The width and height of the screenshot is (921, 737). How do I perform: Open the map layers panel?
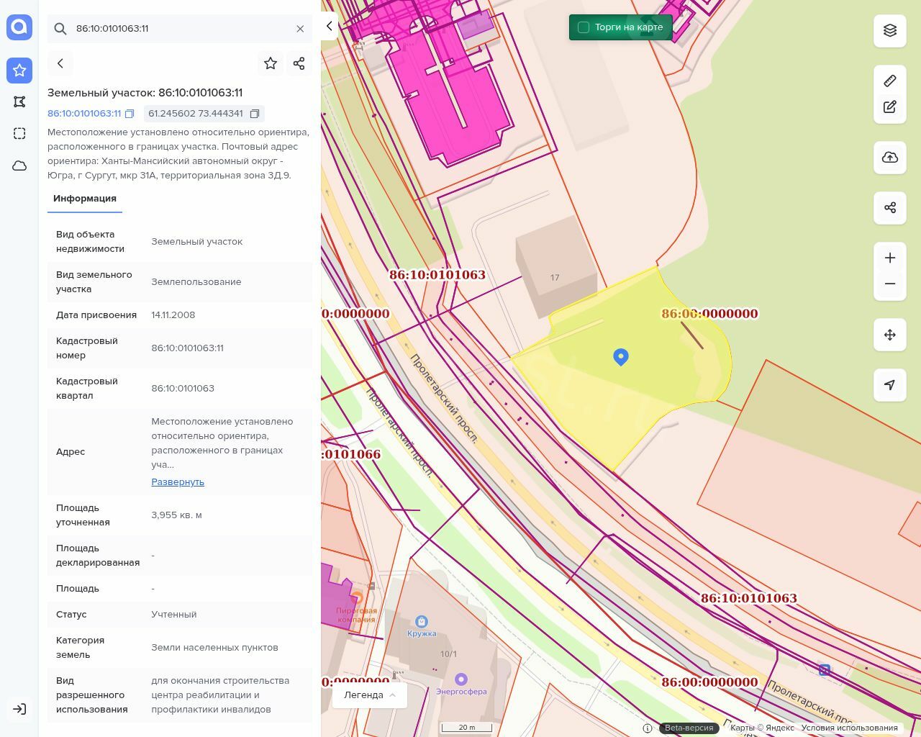889,30
